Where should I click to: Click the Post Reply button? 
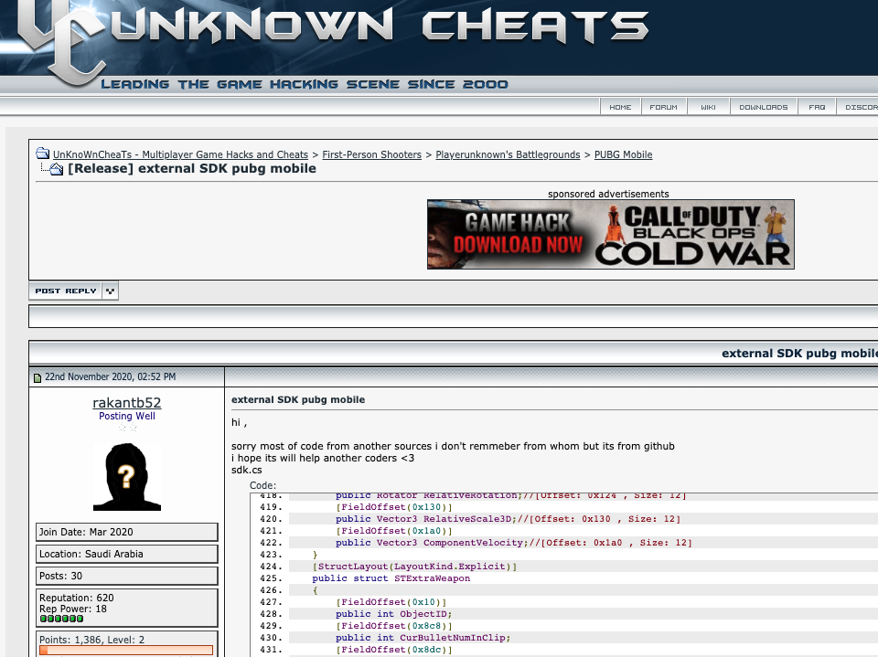66,291
